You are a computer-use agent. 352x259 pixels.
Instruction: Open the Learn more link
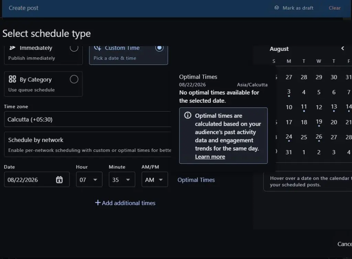(x=210, y=157)
